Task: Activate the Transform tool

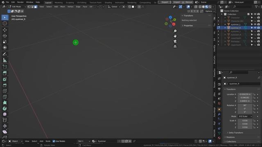Action: pos(5,47)
